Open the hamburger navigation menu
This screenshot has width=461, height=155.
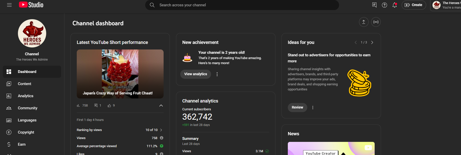click(9, 5)
